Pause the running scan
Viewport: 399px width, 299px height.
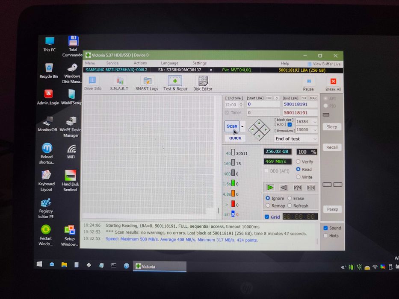tap(308, 85)
